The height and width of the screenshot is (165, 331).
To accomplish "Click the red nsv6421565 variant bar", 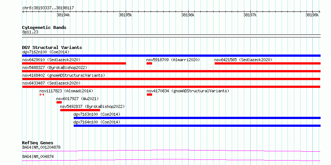I will point(267,63).
